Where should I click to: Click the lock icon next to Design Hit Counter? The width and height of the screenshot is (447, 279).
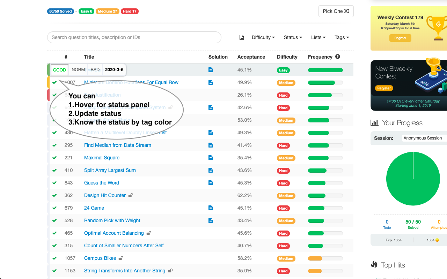click(x=131, y=195)
